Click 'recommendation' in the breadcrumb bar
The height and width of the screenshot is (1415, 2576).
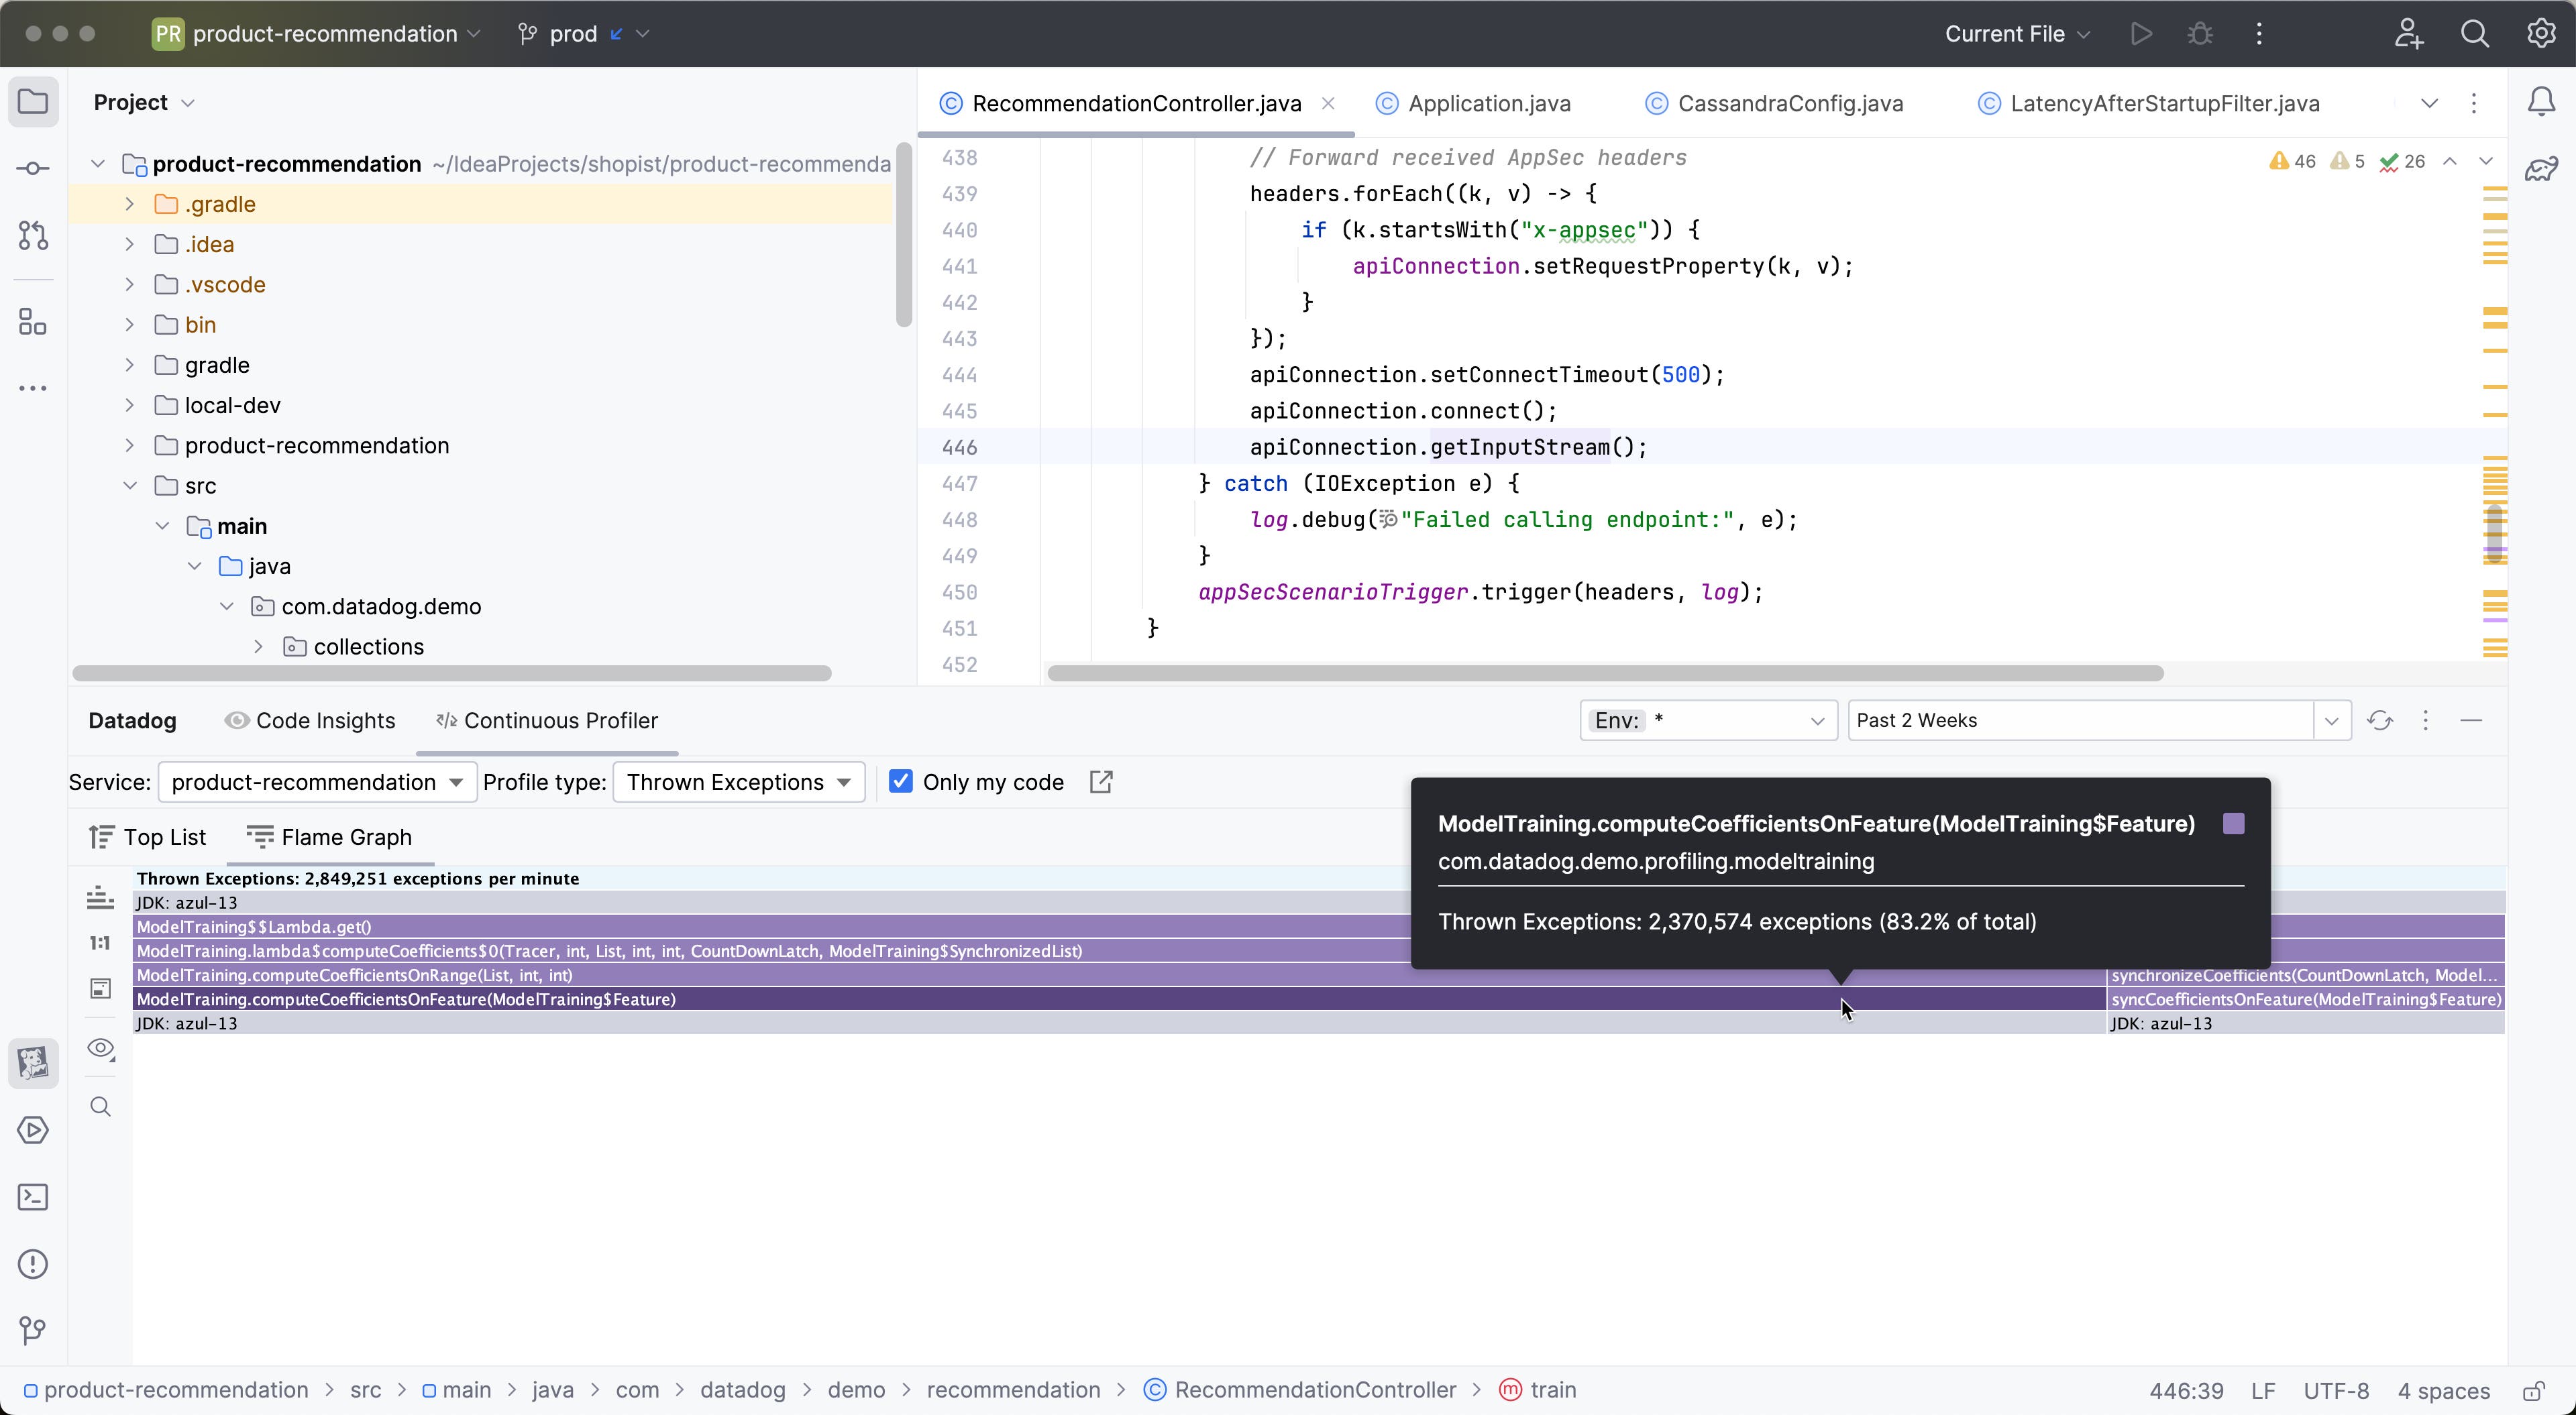(x=1014, y=1389)
